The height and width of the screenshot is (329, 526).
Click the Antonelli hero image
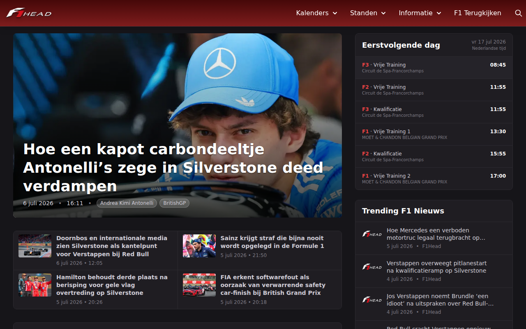tap(178, 125)
